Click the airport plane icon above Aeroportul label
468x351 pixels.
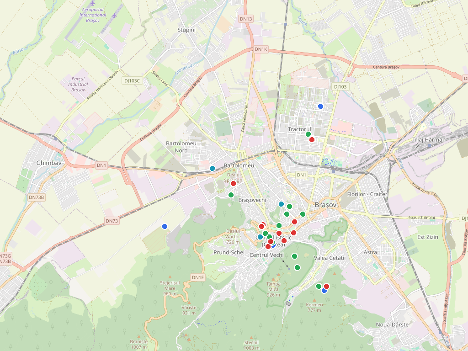click(93, 3)
